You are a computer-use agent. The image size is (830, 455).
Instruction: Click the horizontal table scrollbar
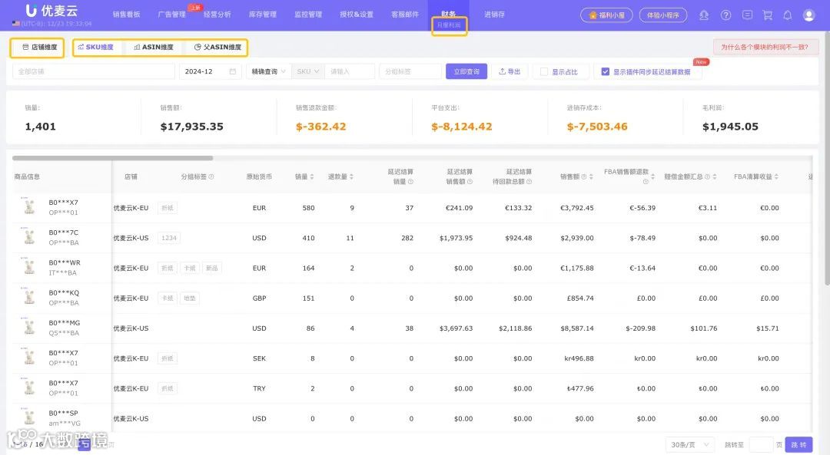pyautogui.click(x=112, y=158)
